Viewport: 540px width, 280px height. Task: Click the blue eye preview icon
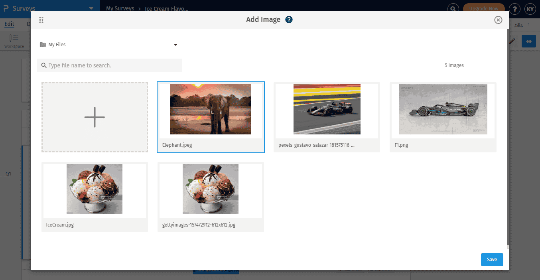(528, 41)
